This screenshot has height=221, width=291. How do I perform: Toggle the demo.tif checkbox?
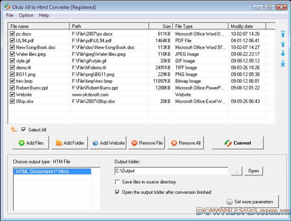(12, 67)
